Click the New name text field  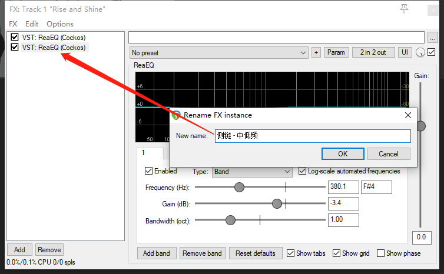(x=313, y=136)
